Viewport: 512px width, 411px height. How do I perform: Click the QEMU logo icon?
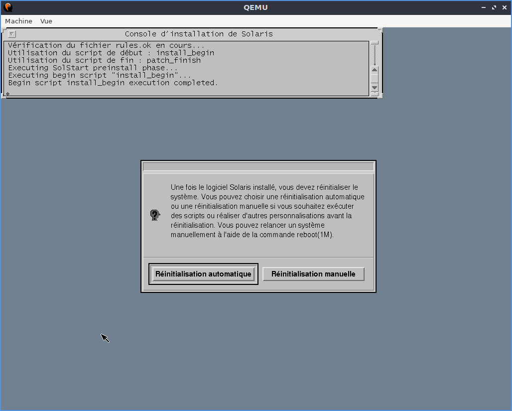click(8, 7)
